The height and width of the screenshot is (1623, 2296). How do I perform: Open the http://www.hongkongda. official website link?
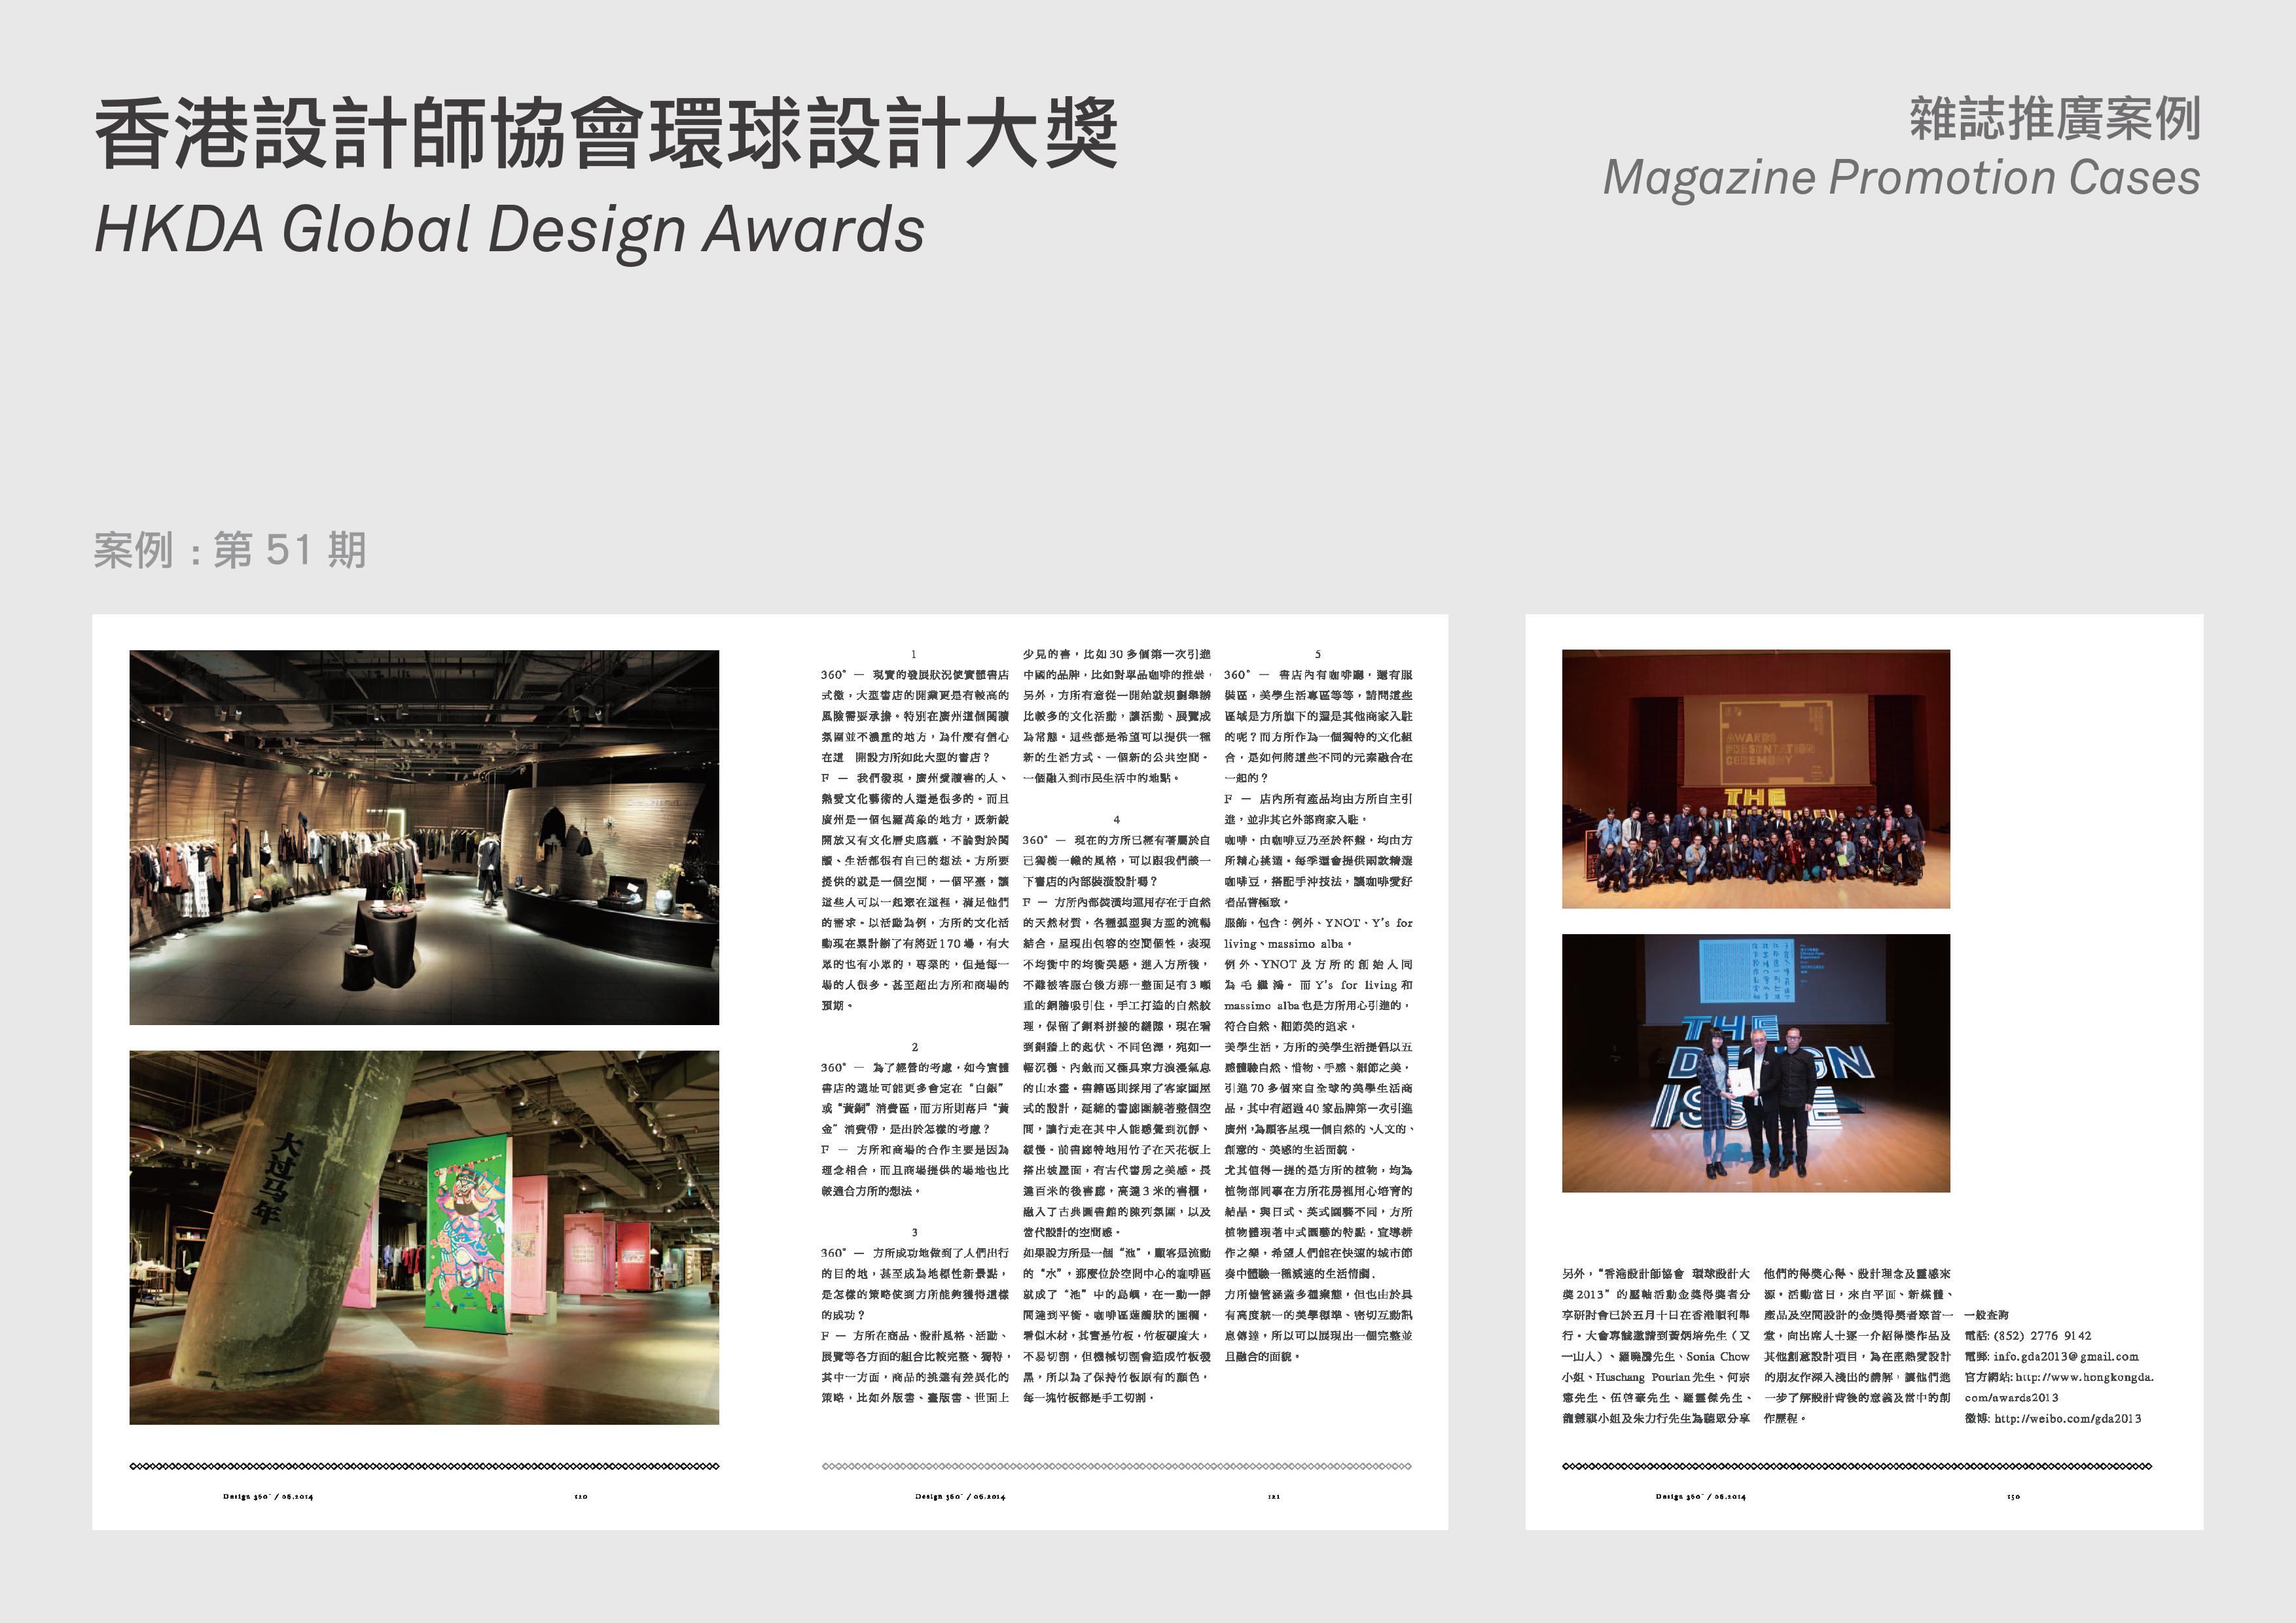(2085, 1377)
